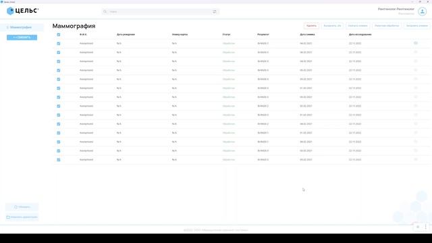Sort by the Результат column header
The height and width of the screenshot is (243, 432).
pos(263,34)
